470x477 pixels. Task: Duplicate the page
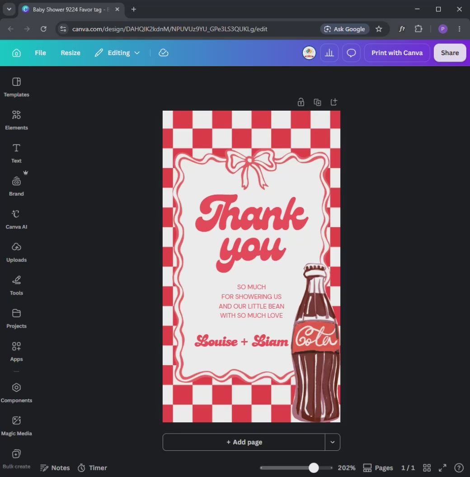coord(317,102)
